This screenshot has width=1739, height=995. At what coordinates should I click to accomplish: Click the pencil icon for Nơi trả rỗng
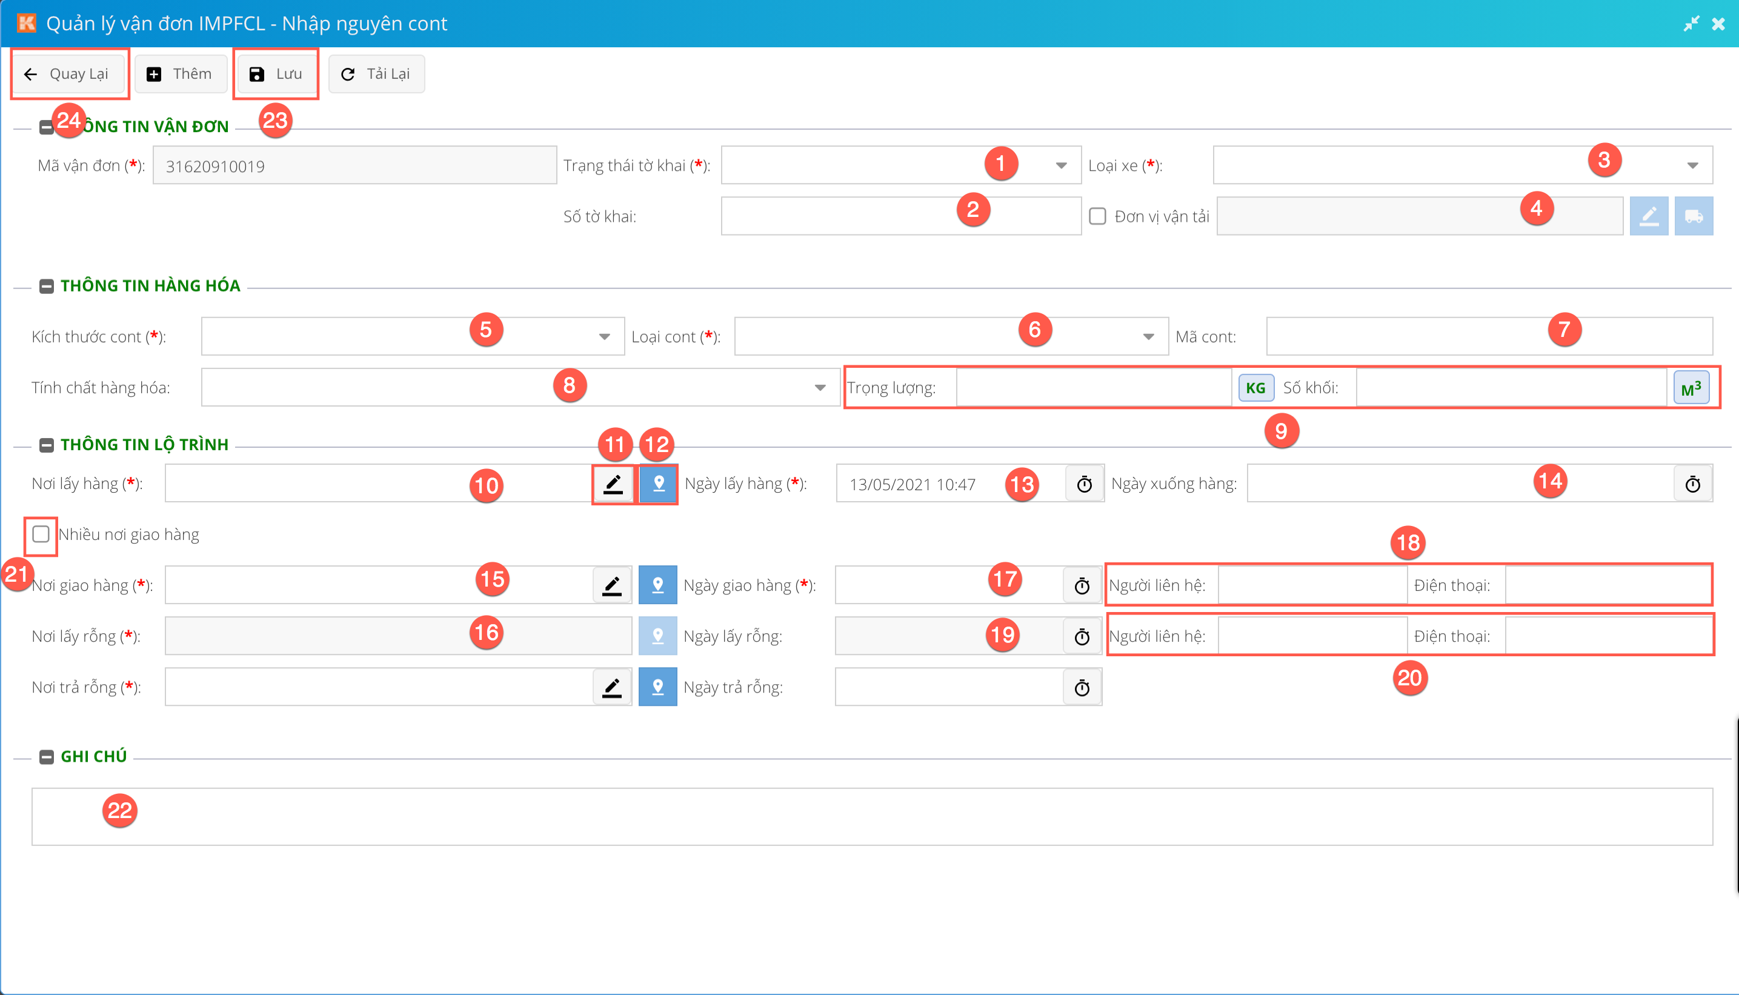pyautogui.click(x=611, y=687)
